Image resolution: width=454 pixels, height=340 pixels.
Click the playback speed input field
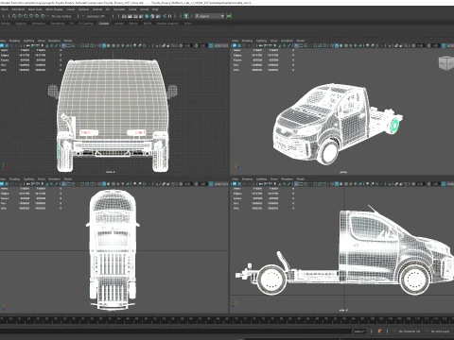coord(359,331)
